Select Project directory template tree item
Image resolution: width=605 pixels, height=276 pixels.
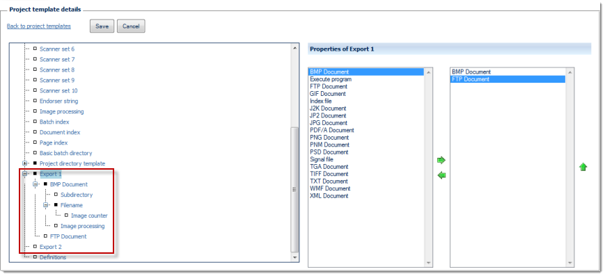tap(72, 163)
